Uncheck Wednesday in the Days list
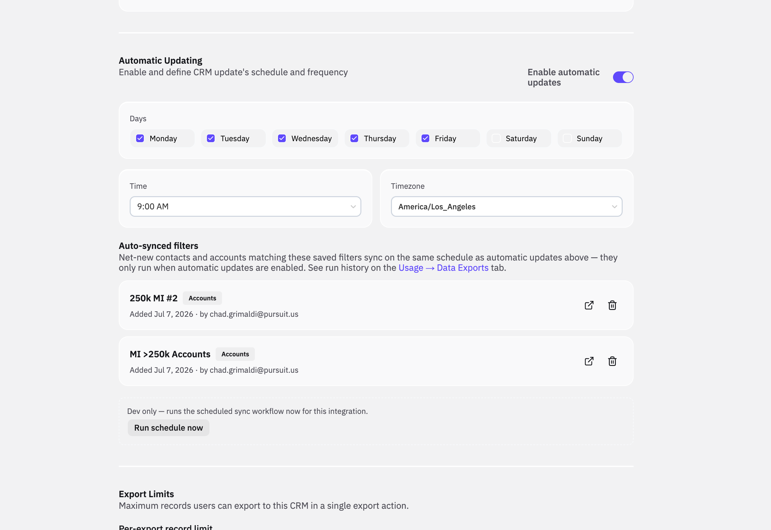This screenshot has width=771, height=530. tap(282, 139)
